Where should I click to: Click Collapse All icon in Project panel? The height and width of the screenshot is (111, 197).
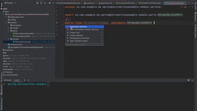point(45,3)
